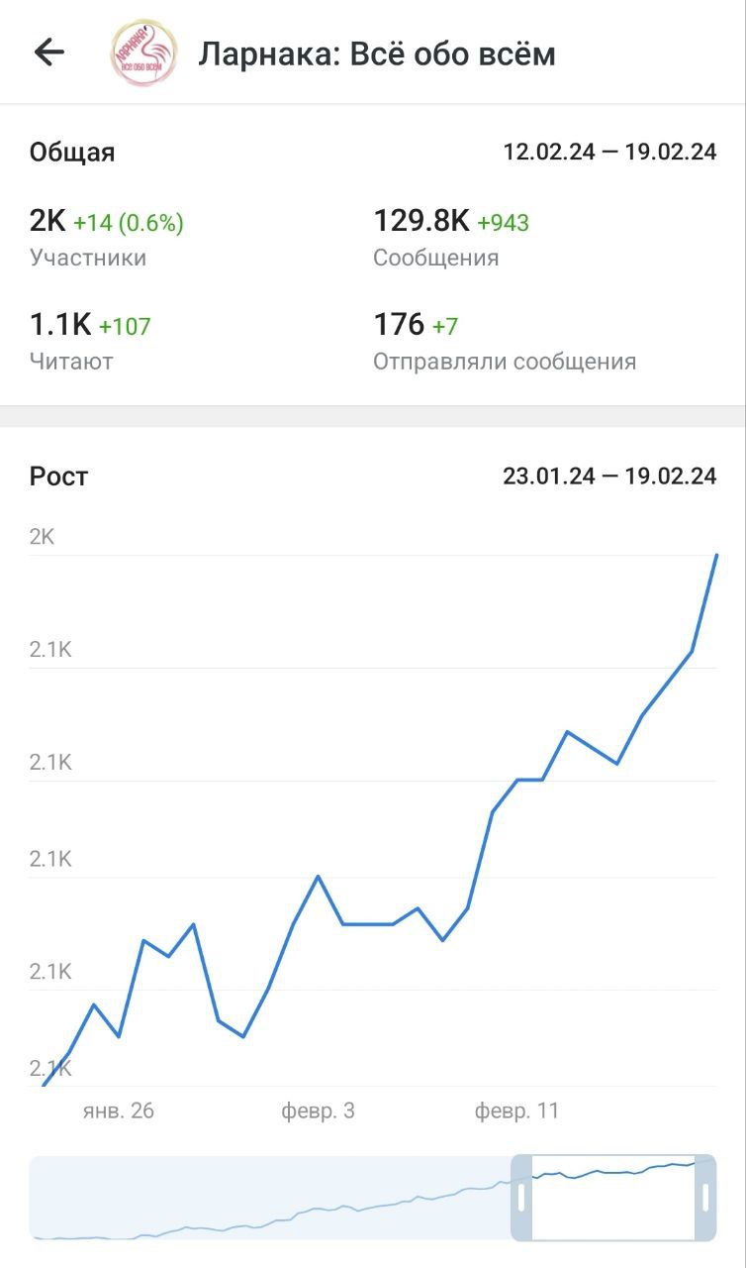The height and width of the screenshot is (1268, 746).
Task: Tap the +14 (0.6%) participants change indicator
Action: (129, 223)
